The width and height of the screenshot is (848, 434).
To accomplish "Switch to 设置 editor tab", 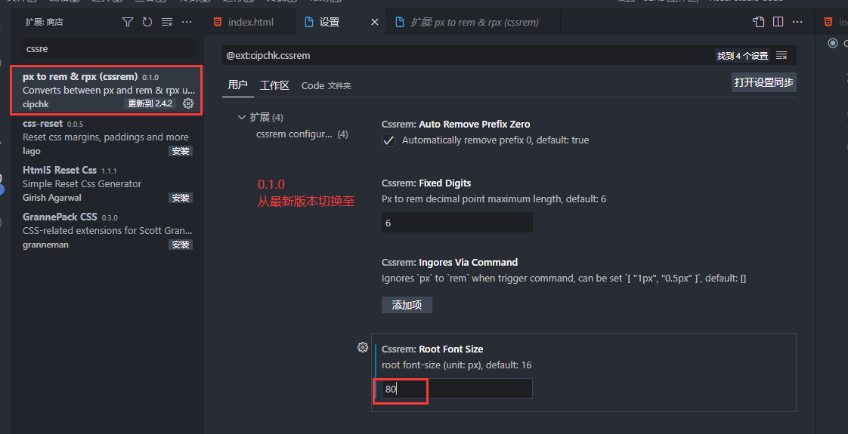I will (x=342, y=22).
